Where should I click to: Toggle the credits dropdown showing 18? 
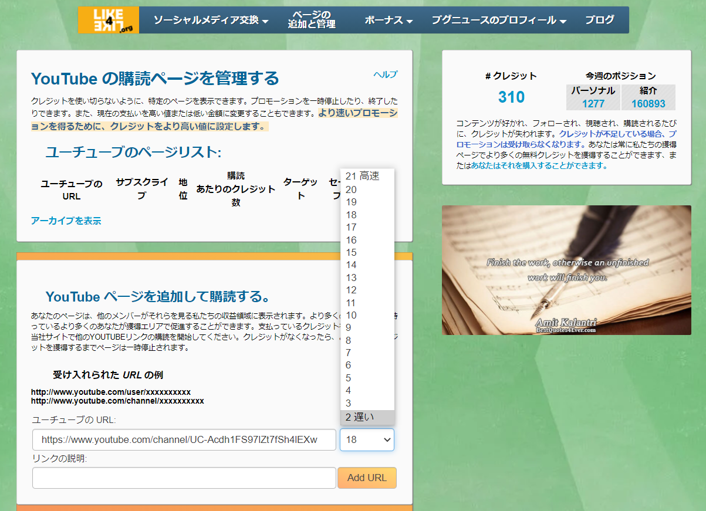point(367,440)
